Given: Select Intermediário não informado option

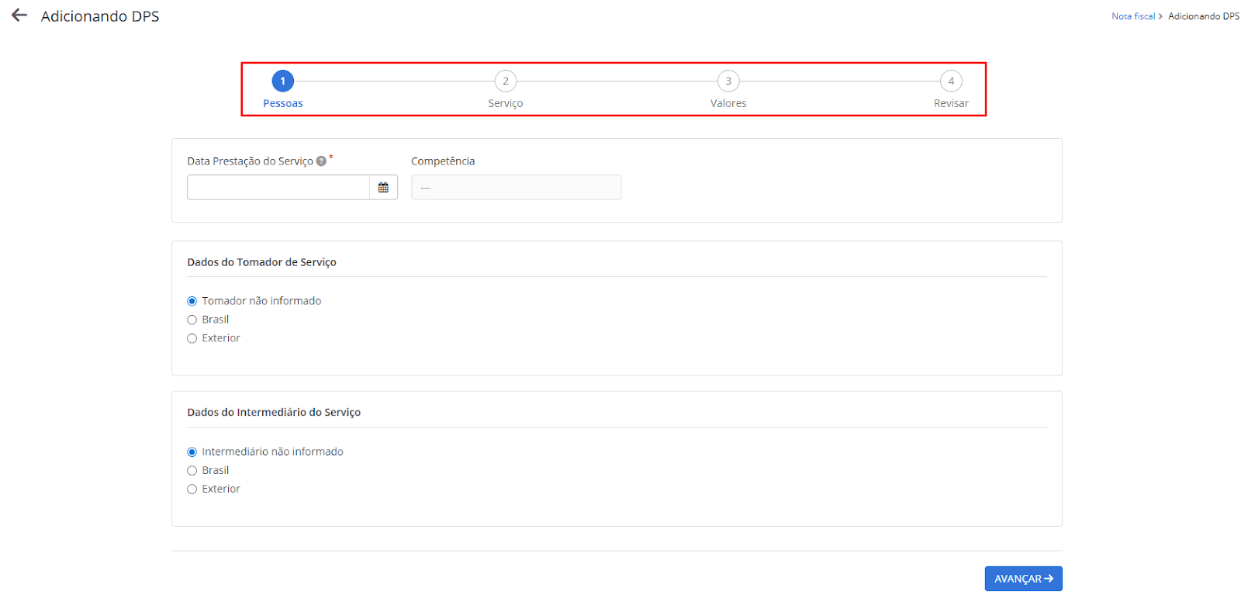Looking at the screenshot, I should pos(192,452).
